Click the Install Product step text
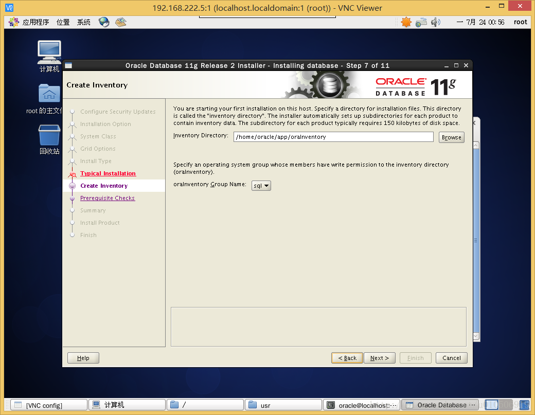Image resolution: width=535 pixels, height=415 pixels. click(x=100, y=223)
